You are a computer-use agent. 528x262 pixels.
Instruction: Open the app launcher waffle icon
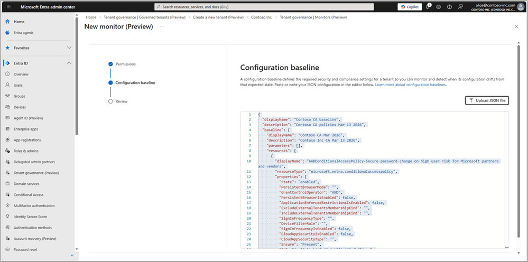point(9,7)
